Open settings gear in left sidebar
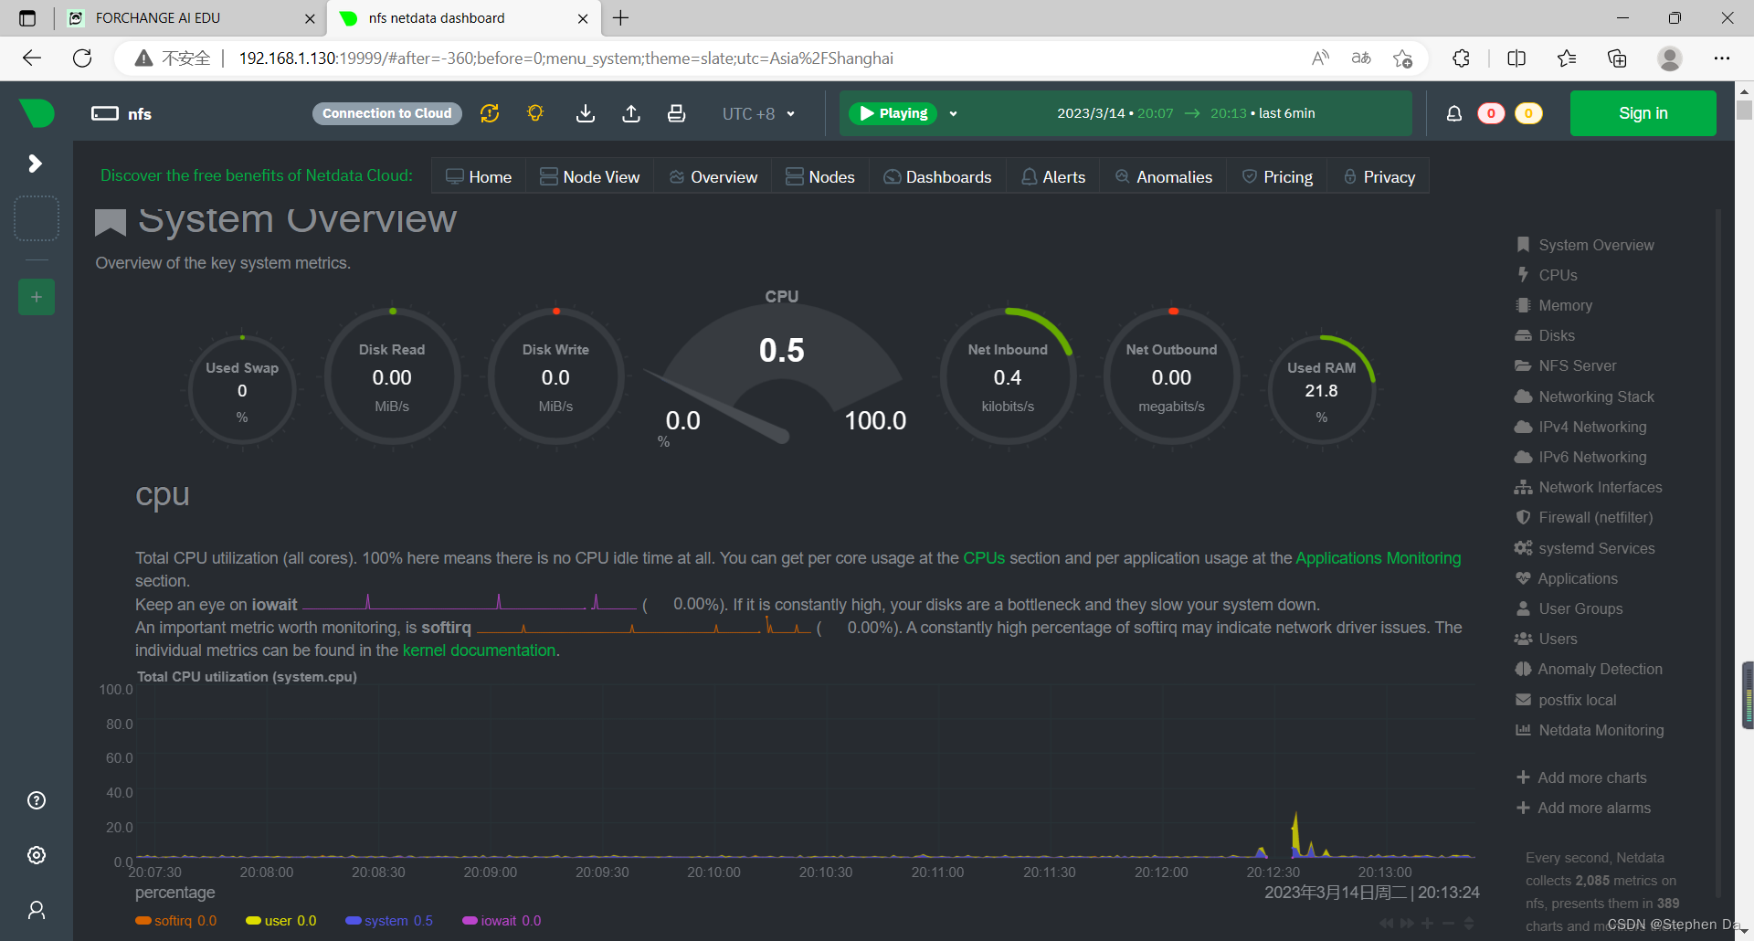This screenshot has width=1754, height=941. [37, 855]
